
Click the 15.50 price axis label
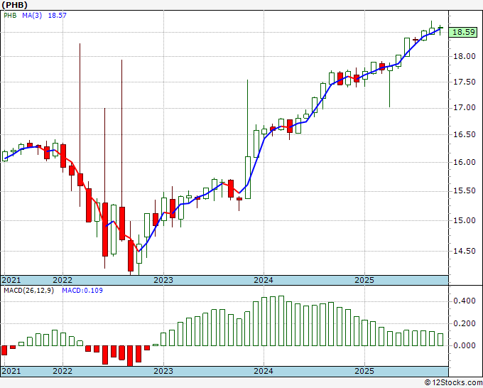[x=465, y=191]
